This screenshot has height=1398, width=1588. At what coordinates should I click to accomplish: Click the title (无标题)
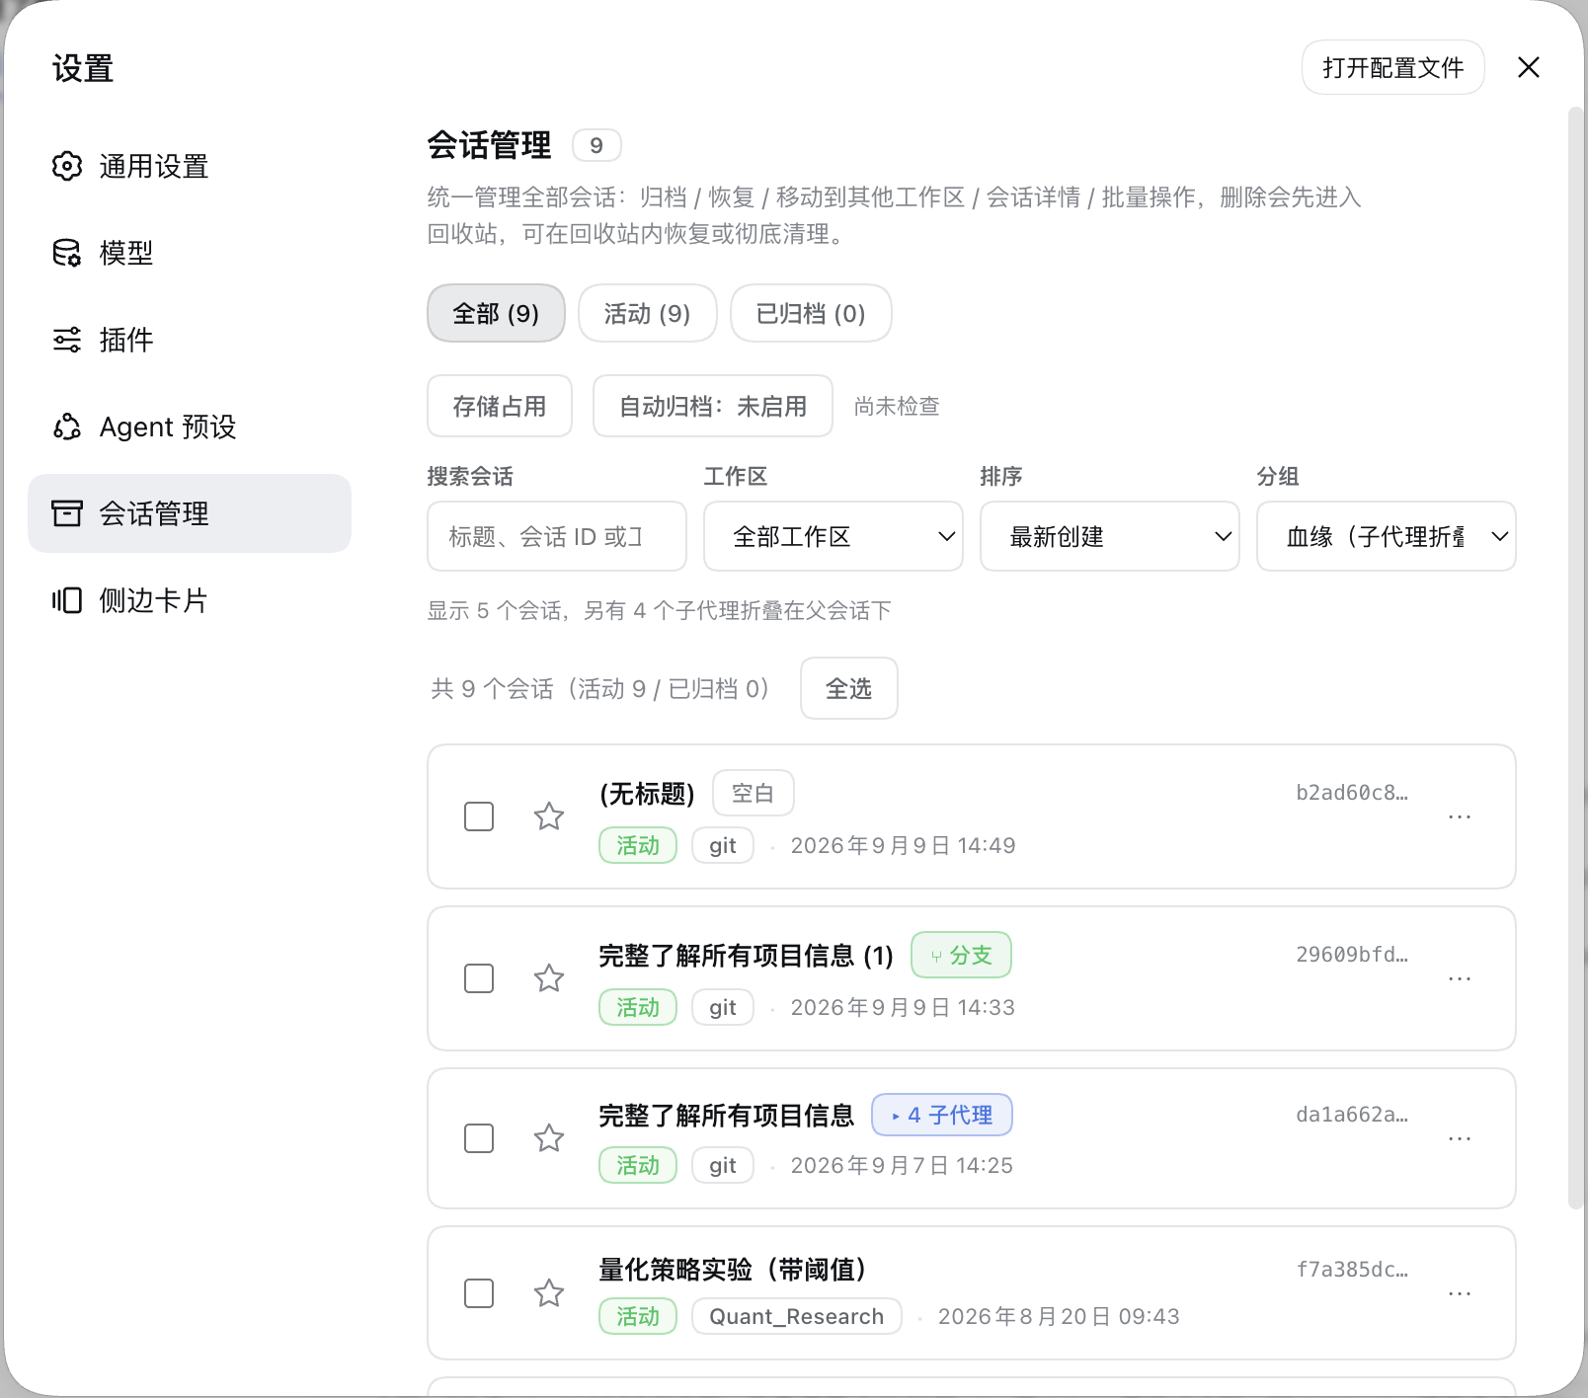(x=647, y=794)
